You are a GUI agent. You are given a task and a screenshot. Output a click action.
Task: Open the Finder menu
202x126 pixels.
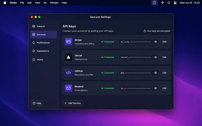[x=13, y=3]
